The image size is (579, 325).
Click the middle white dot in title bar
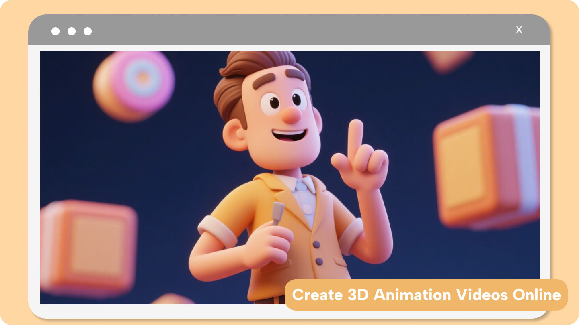click(72, 31)
